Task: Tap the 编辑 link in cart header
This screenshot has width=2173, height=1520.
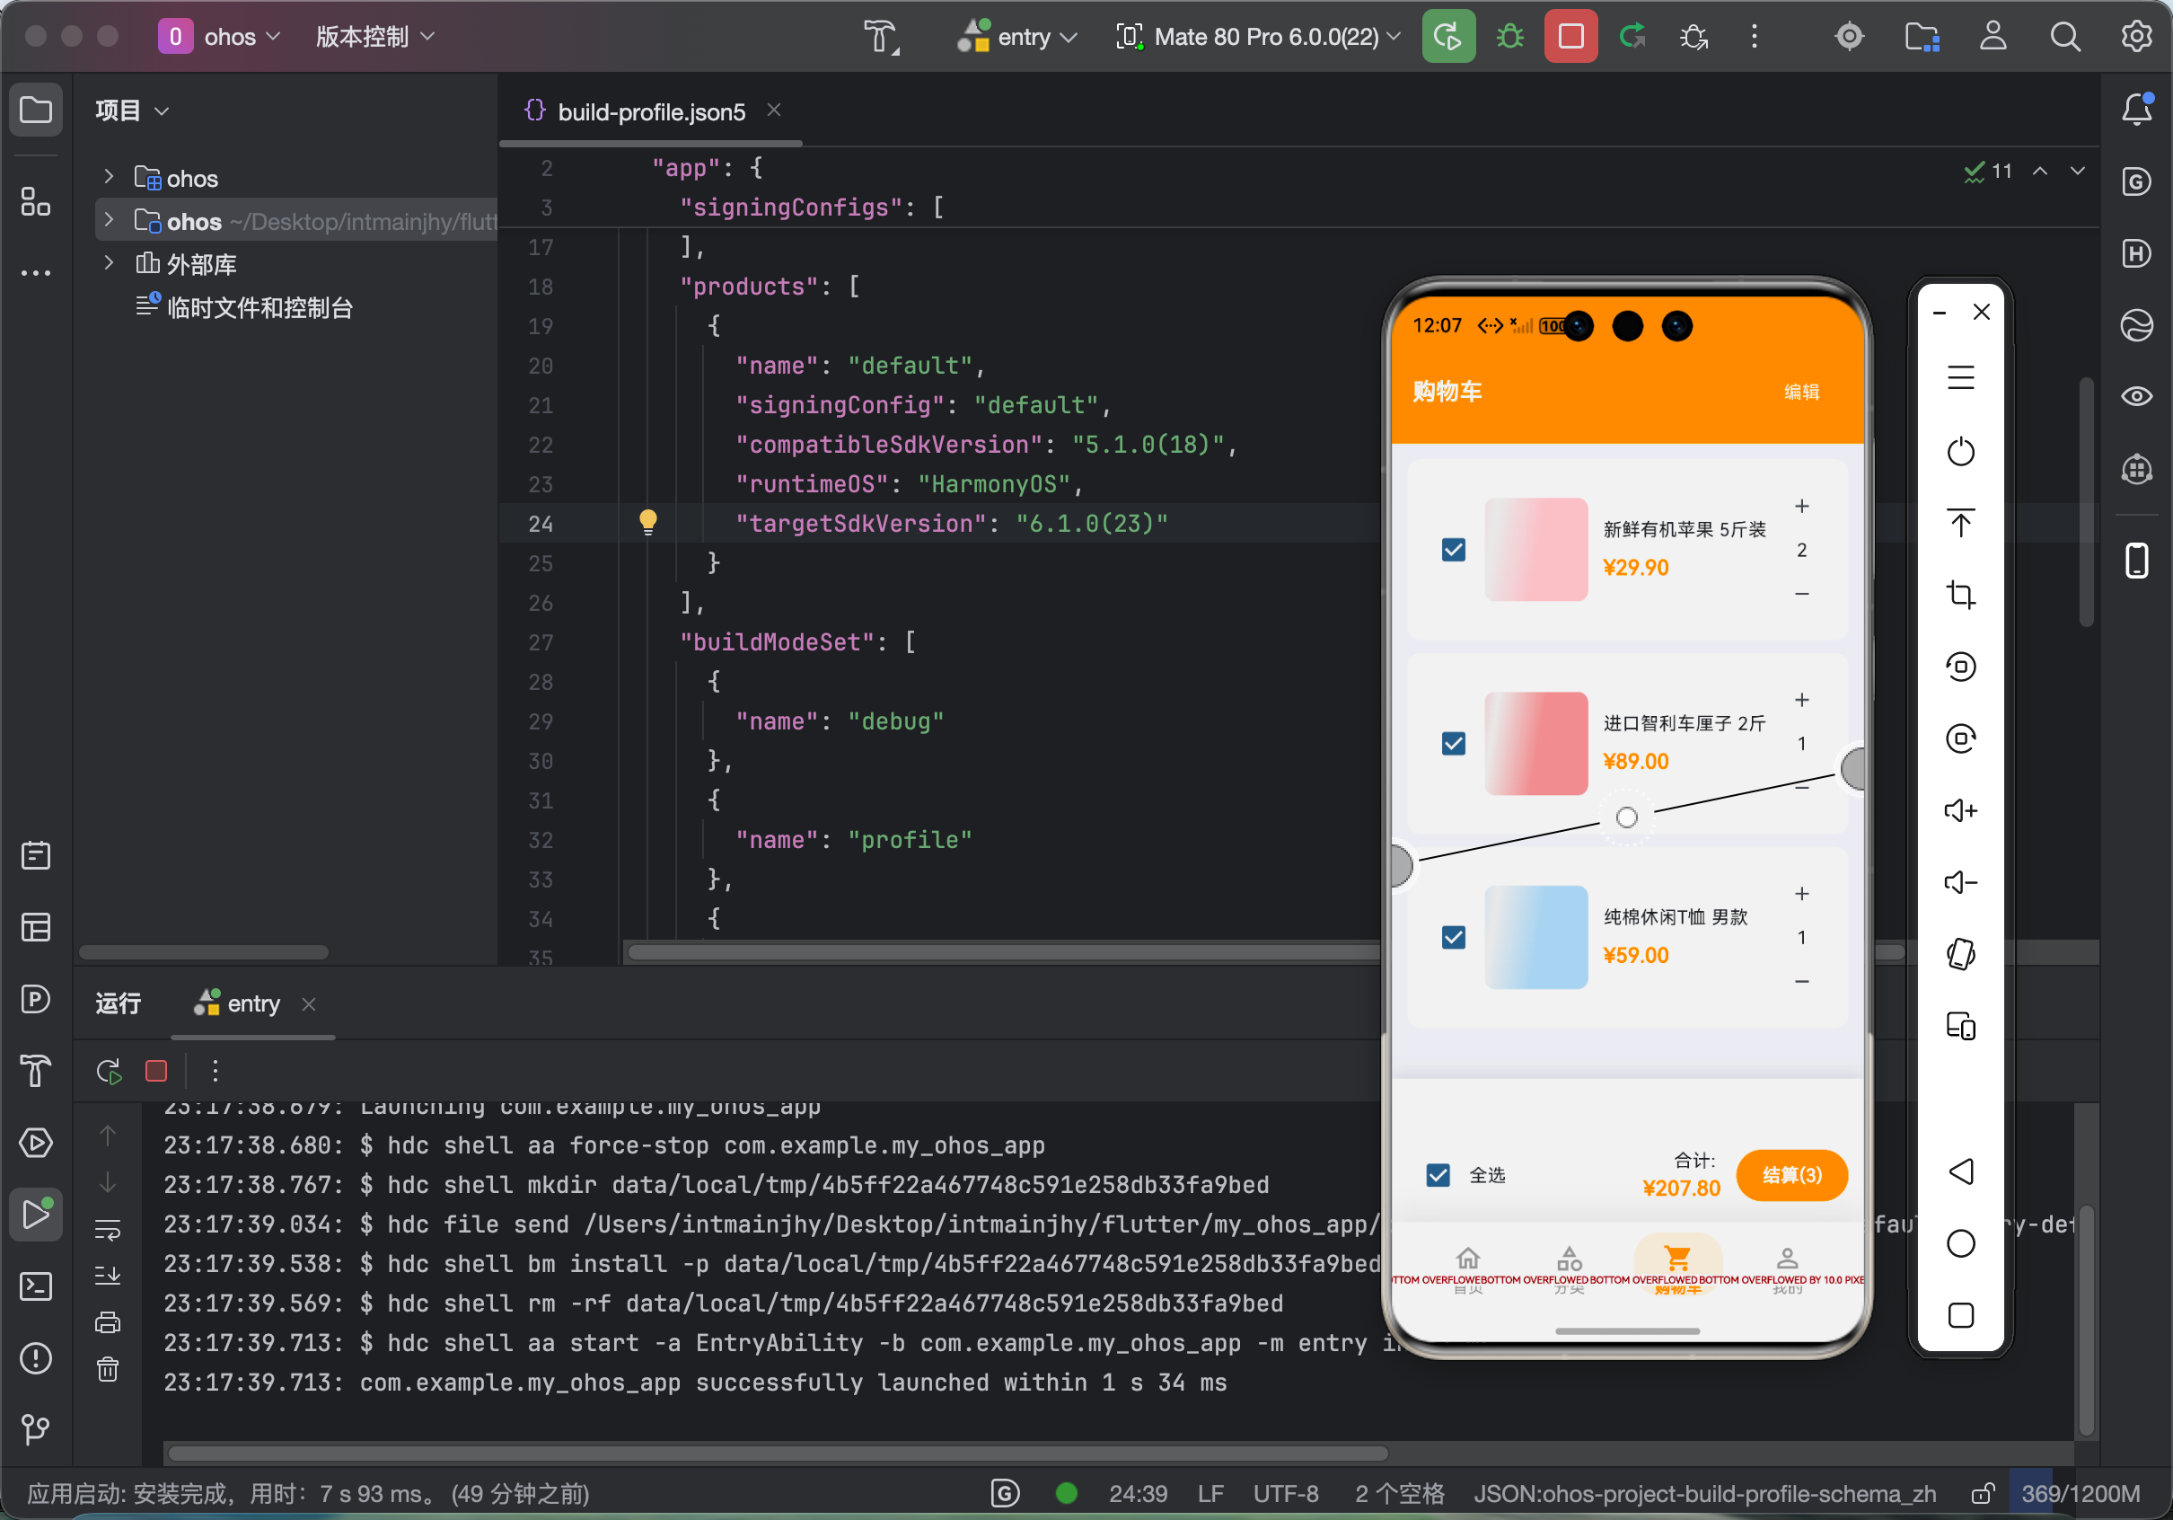Action: tap(1800, 392)
